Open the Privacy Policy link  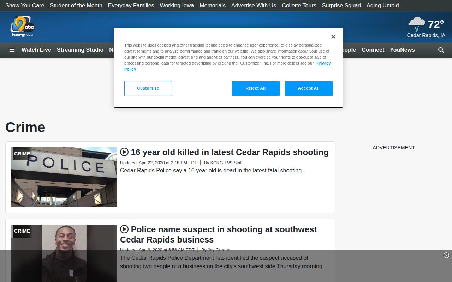(x=323, y=63)
